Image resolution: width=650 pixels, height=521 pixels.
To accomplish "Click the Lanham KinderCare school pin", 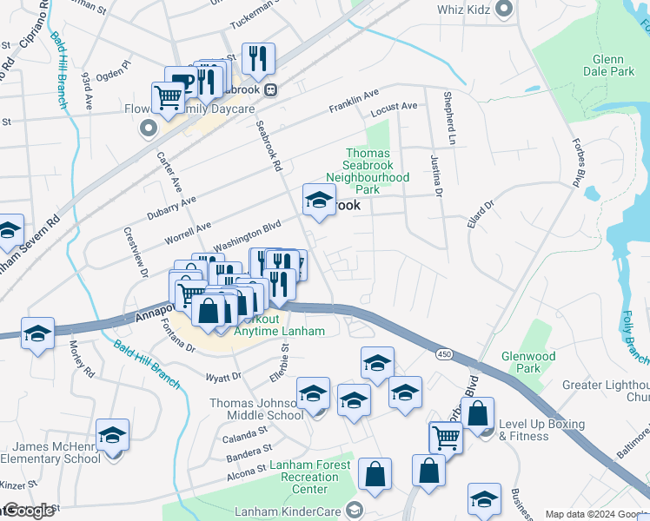I will [x=355, y=511].
